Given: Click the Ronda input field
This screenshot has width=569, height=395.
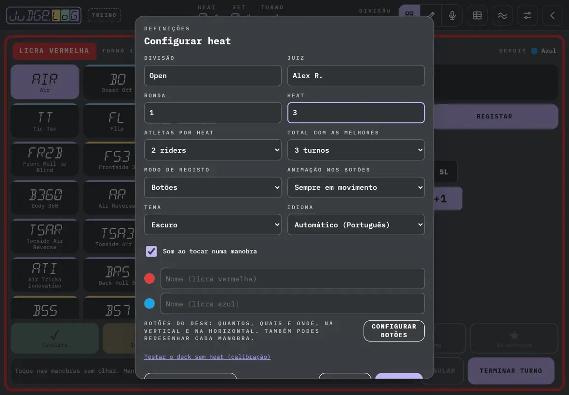Looking at the screenshot, I should (213, 113).
